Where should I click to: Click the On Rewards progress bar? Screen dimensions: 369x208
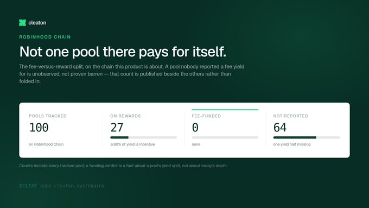144,137
